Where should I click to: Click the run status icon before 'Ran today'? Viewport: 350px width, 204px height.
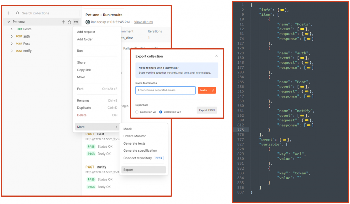(x=88, y=22)
